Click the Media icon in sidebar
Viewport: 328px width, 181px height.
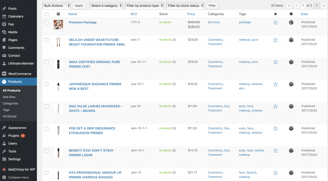4,32
